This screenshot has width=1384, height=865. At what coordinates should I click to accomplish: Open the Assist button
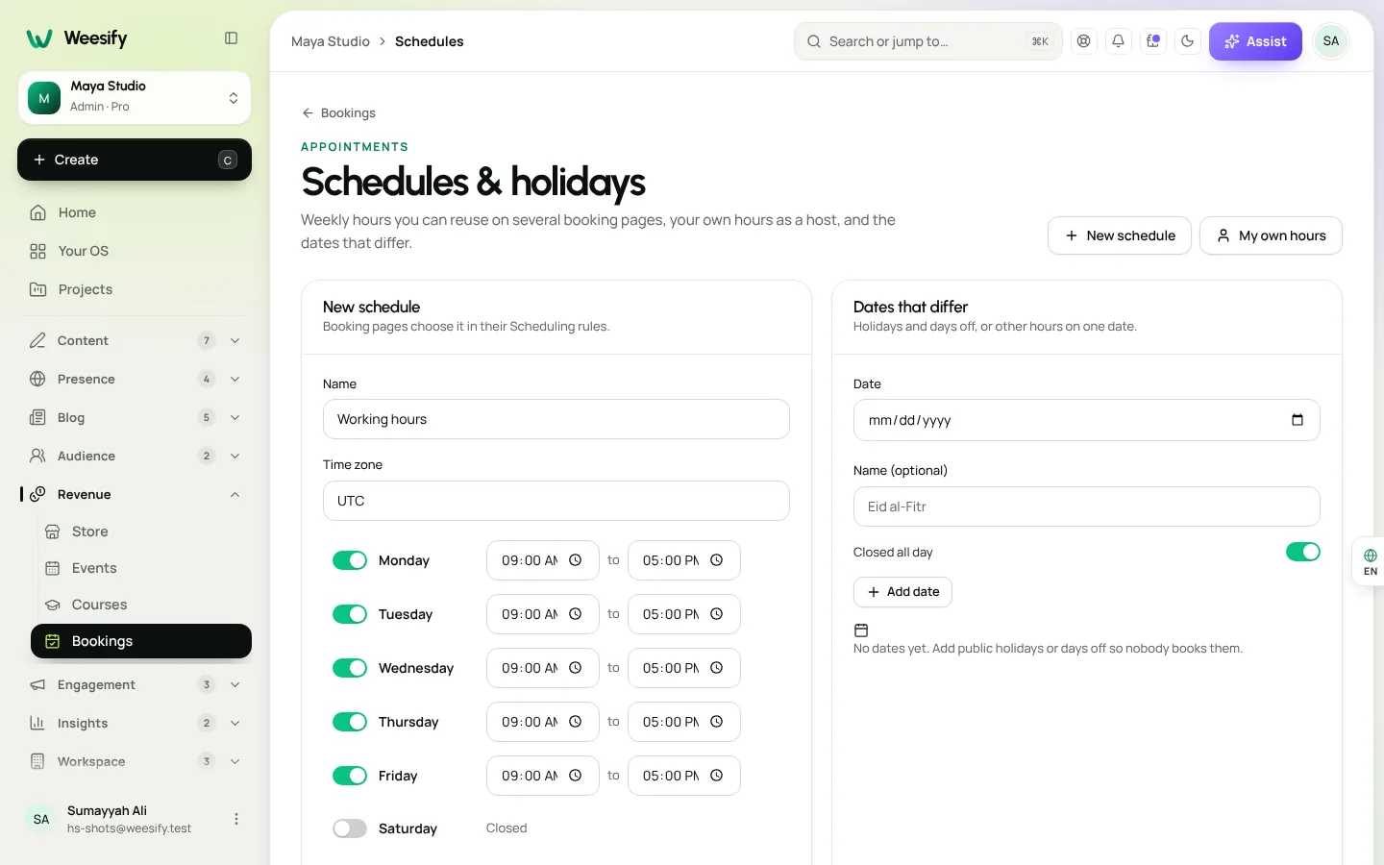click(1255, 41)
